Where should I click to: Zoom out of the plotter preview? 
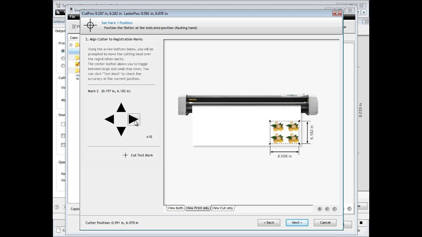327,209
